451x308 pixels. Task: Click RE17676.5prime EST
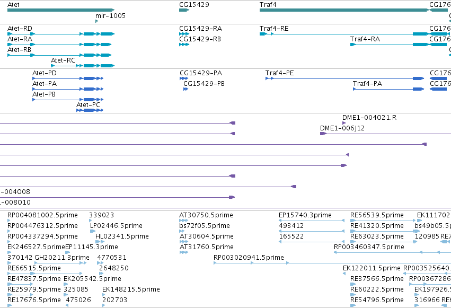click(x=10, y=305)
